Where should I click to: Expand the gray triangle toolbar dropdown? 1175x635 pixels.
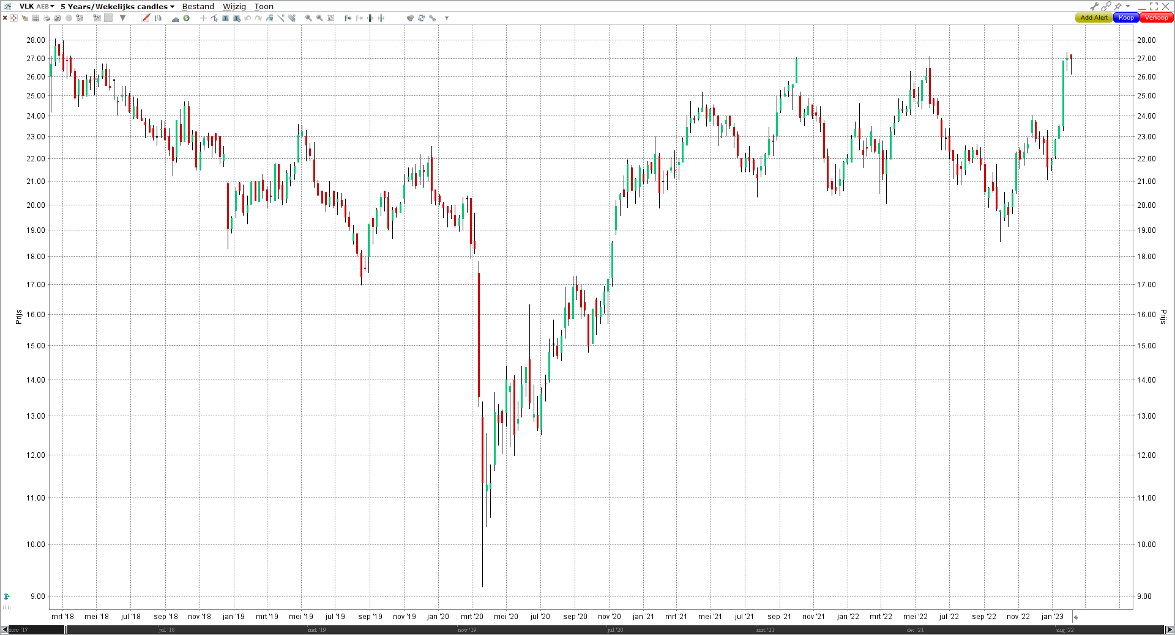point(123,18)
